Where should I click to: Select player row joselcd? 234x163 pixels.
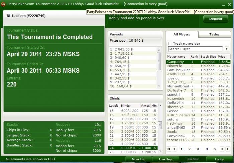(x=198, y=78)
